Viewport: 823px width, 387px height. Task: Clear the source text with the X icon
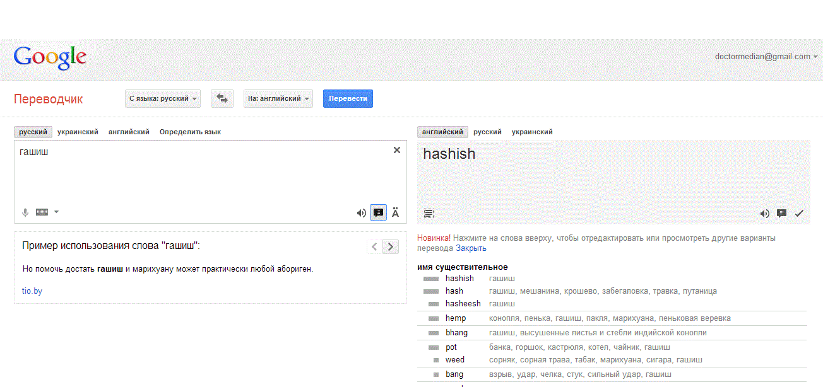pyautogui.click(x=397, y=150)
